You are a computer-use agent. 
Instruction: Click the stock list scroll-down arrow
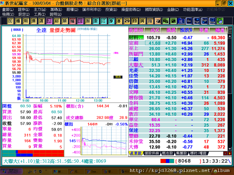(230, 149)
